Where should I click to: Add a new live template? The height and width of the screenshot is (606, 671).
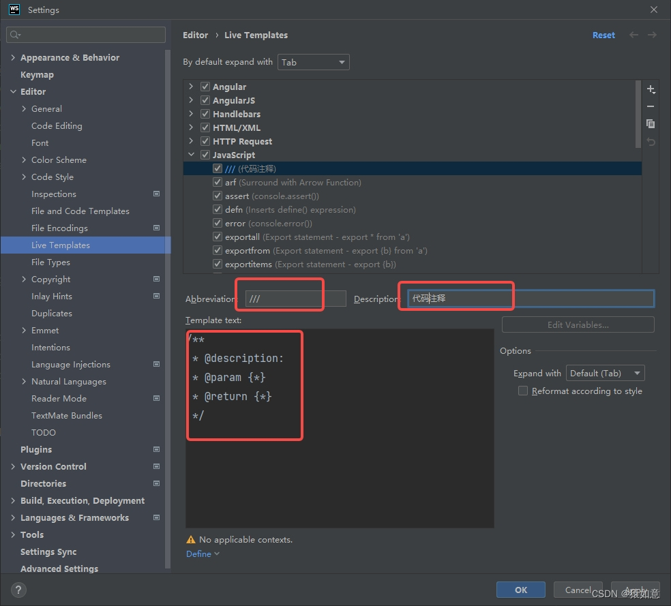651,89
